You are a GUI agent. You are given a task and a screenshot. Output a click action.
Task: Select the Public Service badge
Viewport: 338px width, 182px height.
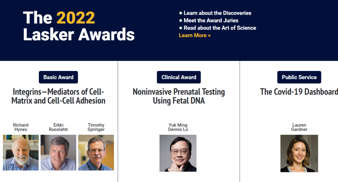299,77
